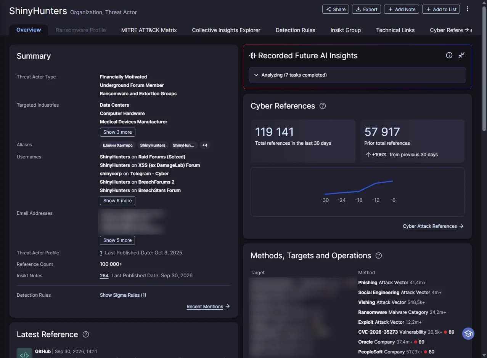Click the GitHub source code icon
The image size is (487, 358).
(x=24, y=353)
